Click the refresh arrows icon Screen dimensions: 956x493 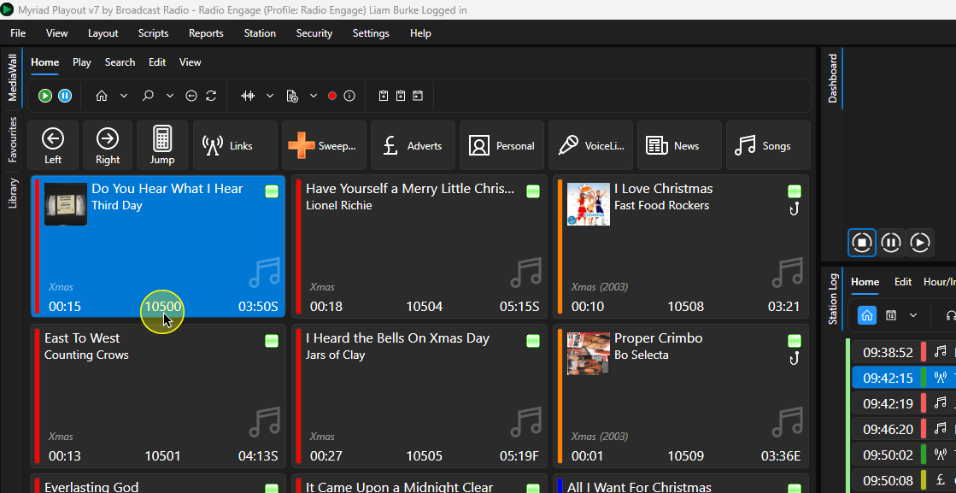[x=211, y=96]
